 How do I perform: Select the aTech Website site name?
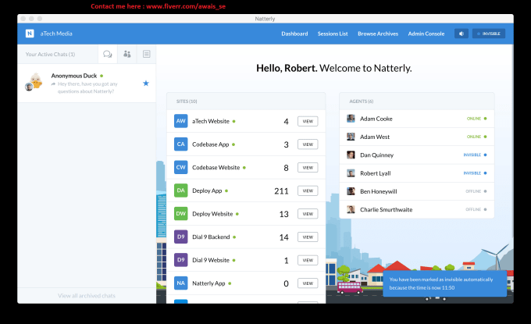click(x=211, y=121)
